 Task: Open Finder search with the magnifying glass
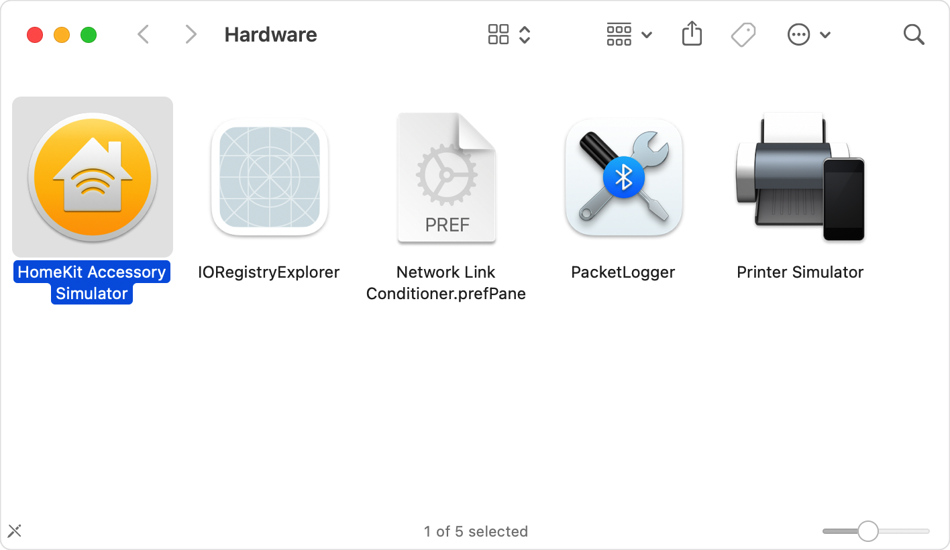914,34
